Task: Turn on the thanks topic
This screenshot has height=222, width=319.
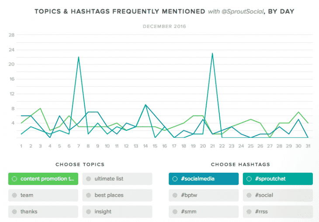Action: (43, 212)
